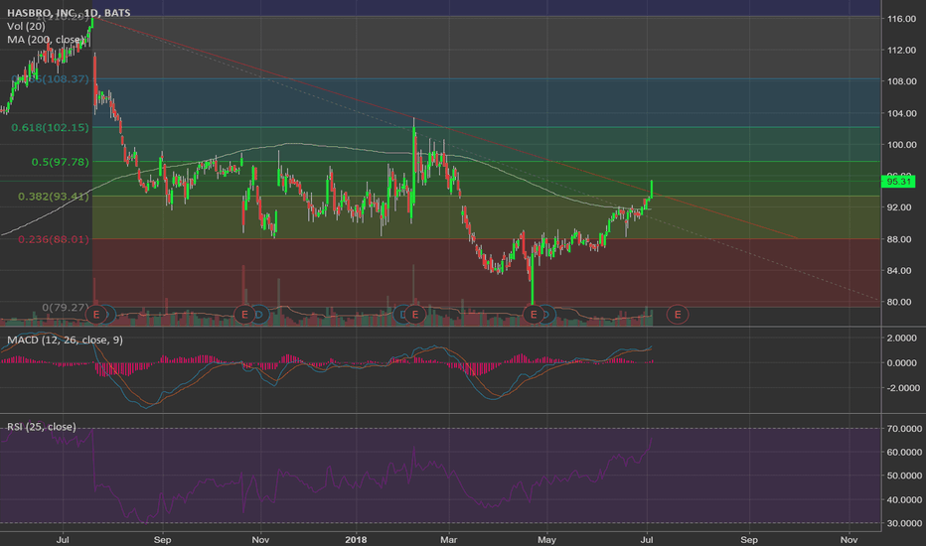Image resolution: width=926 pixels, height=546 pixels.
Task: Click 104.00 on the price axis
Action: [902, 113]
